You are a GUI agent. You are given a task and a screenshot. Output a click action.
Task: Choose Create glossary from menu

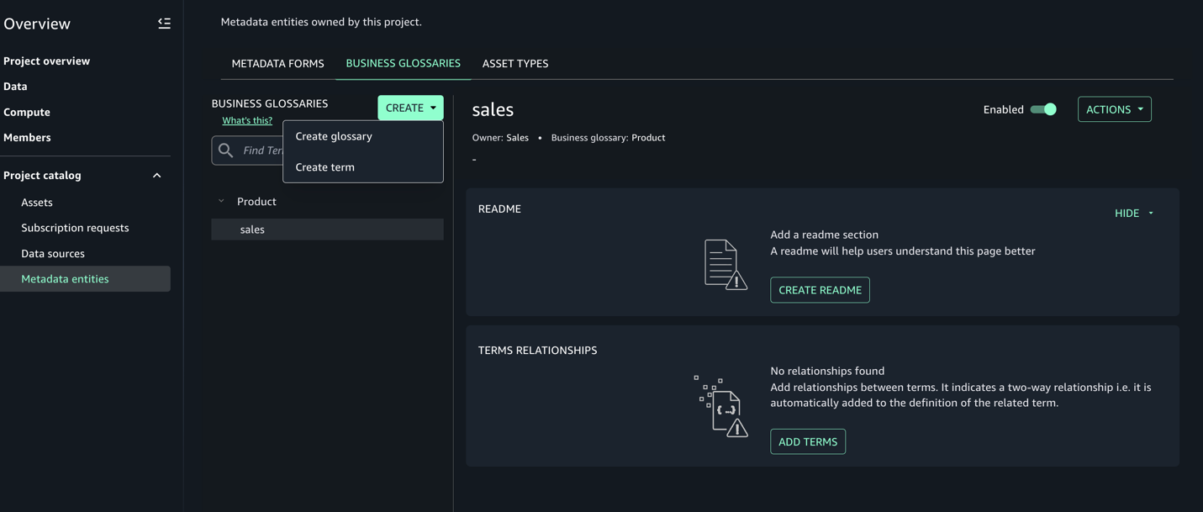[334, 136]
